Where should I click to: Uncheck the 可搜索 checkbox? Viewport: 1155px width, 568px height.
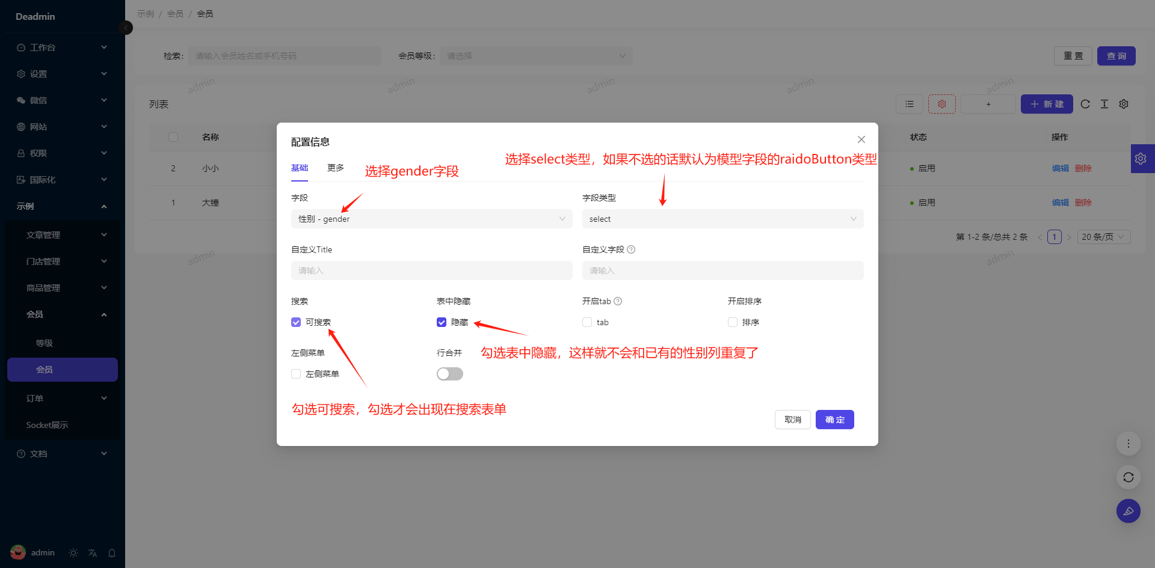[x=296, y=322]
